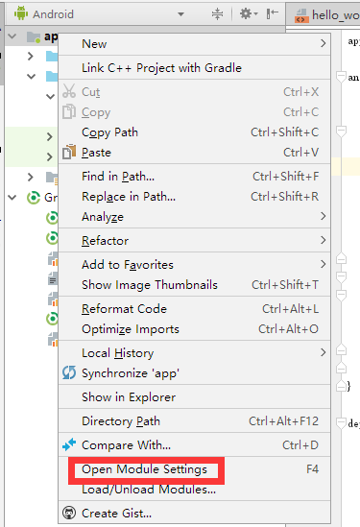Click the Paste clipboard icon
The width and height of the screenshot is (360, 527).
click(x=69, y=152)
